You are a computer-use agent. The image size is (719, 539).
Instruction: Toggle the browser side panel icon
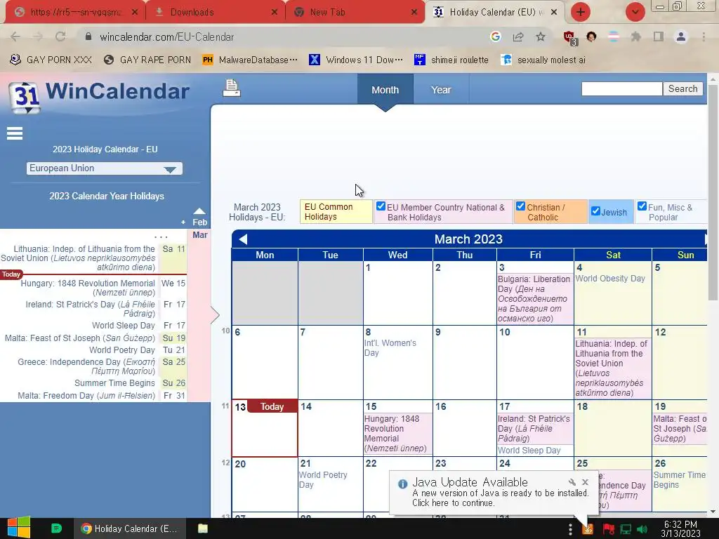click(x=659, y=36)
